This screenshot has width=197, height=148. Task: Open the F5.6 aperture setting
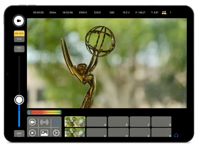point(19,39)
